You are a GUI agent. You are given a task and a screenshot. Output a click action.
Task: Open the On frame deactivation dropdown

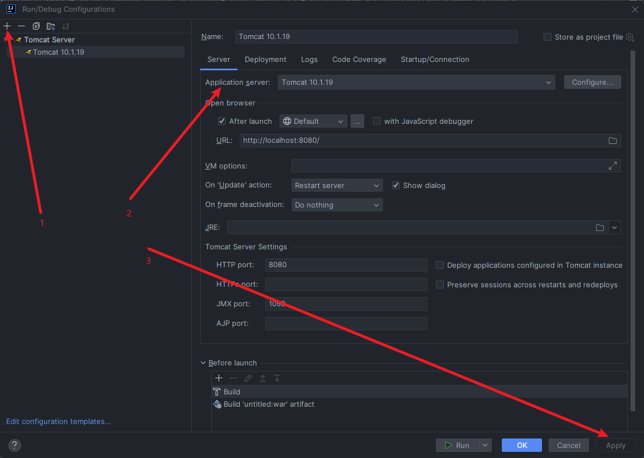coord(337,205)
